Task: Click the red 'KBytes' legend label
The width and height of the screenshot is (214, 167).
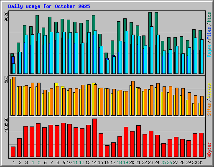Action: coord(209,150)
